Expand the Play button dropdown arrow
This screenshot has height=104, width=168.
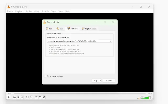pyautogui.click(x=100, y=81)
